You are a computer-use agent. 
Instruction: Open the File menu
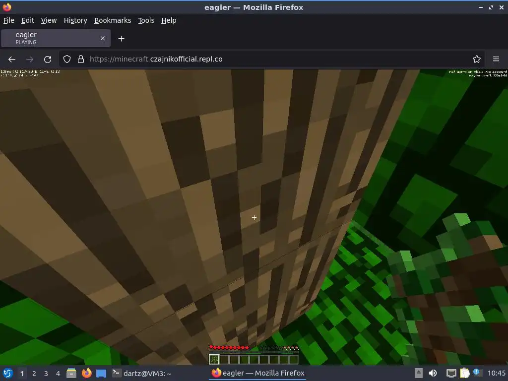[9, 20]
